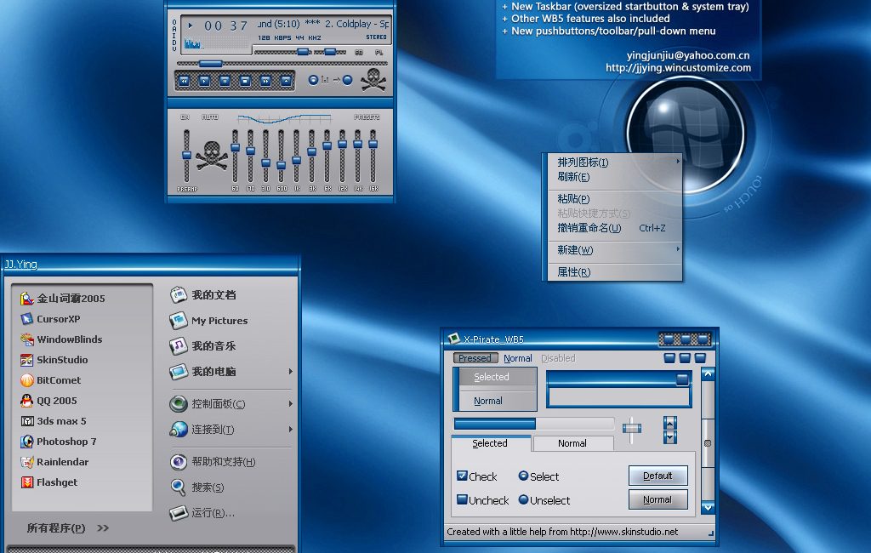This screenshot has height=553, width=871.
Task: Launch Flashget from the start menu
Action: (48, 482)
